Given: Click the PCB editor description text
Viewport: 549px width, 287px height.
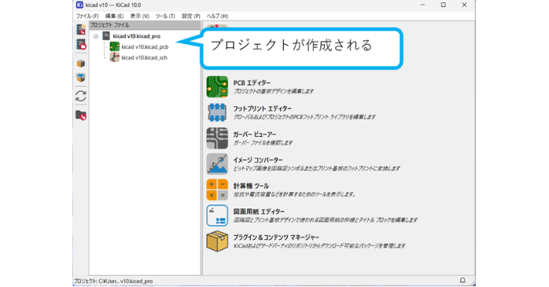Looking at the screenshot, I should [274, 91].
